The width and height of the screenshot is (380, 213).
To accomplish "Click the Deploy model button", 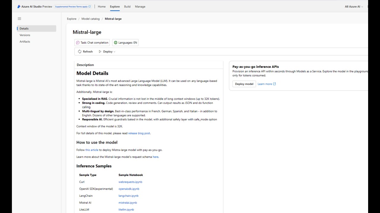I will pyautogui.click(x=244, y=84).
